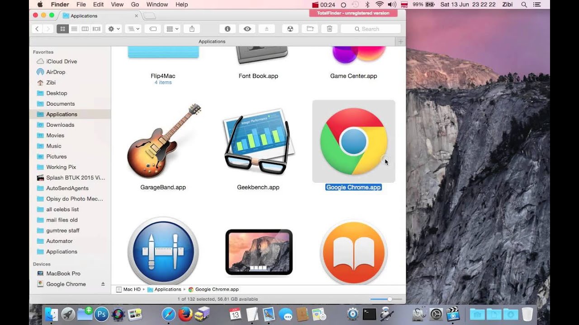Click Google Chrome.app in path bar
Viewport: 579px width, 325px height.
point(214,289)
